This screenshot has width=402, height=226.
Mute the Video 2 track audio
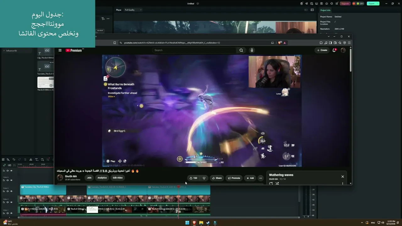(x=8, y=202)
